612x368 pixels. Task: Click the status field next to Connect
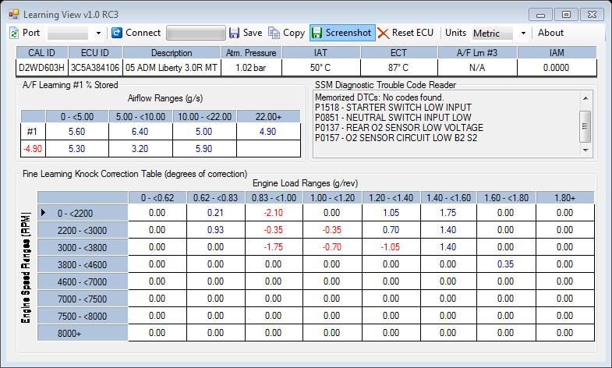(x=196, y=33)
